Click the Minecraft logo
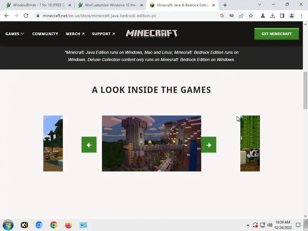 click(152, 34)
